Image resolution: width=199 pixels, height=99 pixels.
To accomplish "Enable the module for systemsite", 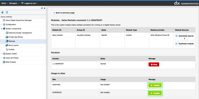I will [155, 85].
